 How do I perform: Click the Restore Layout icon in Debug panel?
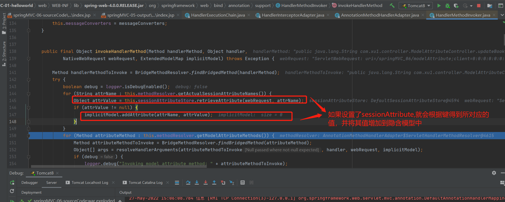[x=502, y=182]
